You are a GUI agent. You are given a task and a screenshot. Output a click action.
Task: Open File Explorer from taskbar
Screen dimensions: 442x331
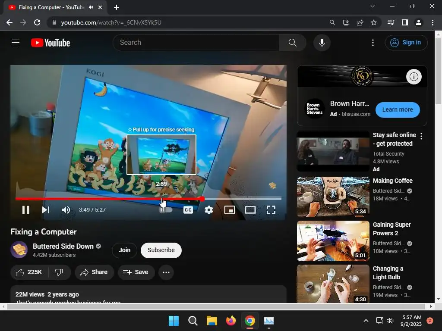[212, 321]
